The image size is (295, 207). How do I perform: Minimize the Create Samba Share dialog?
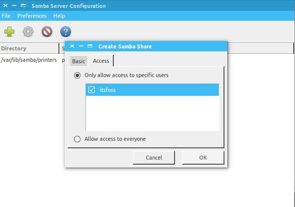click(81, 46)
